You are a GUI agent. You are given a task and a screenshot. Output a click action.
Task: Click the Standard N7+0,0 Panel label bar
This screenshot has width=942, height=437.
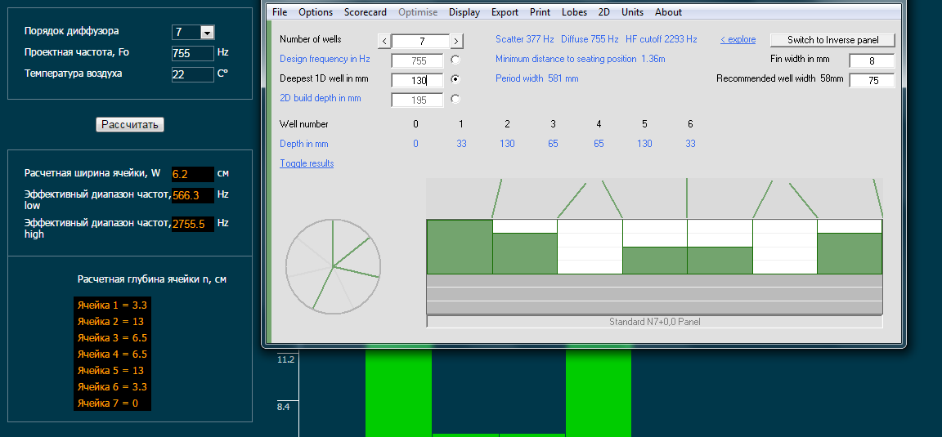coord(654,322)
